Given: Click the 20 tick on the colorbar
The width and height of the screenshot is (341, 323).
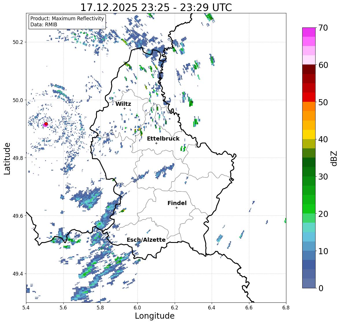Looking at the screenshot, I should tap(323, 214).
